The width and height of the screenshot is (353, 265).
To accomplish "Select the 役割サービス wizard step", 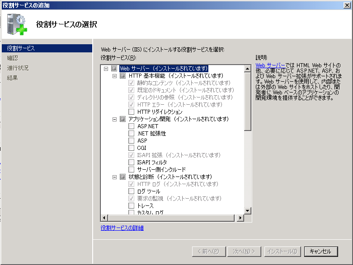I will (47, 48).
